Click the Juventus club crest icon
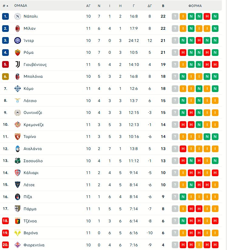The height and width of the screenshot is (250, 227). pos(17,64)
